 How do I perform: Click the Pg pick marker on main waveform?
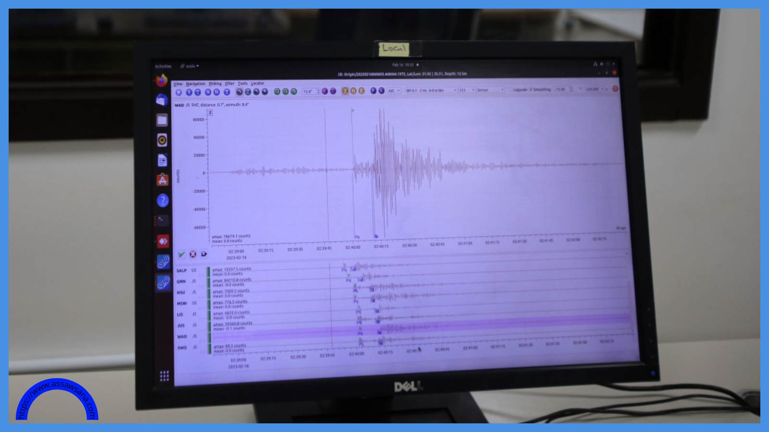[357, 237]
